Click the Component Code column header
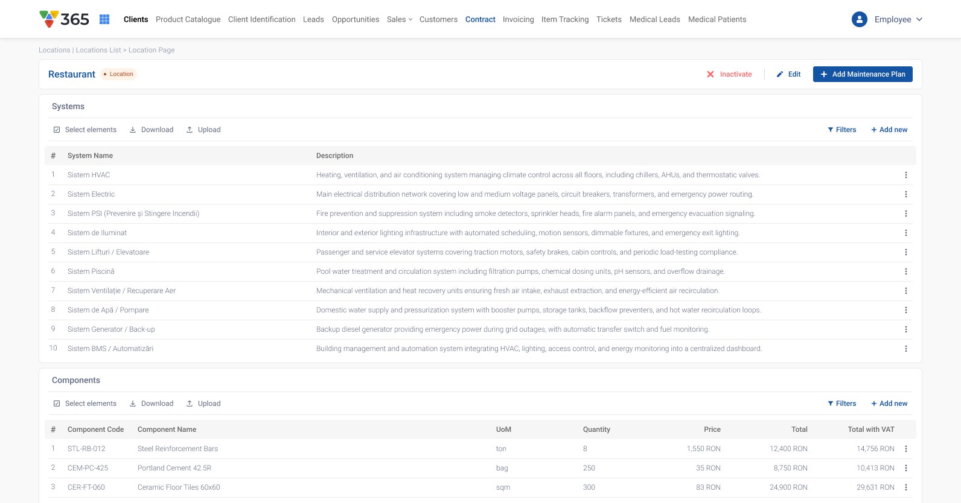The image size is (961, 503). tap(95, 429)
